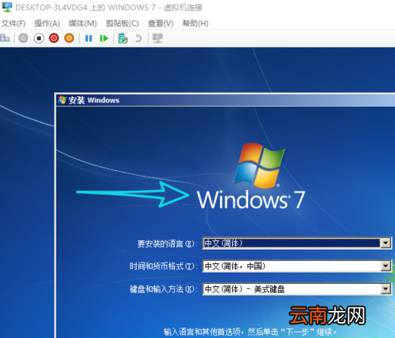Click the 安装 Windows title text
This screenshot has width=395, height=338.
[94, 100]
